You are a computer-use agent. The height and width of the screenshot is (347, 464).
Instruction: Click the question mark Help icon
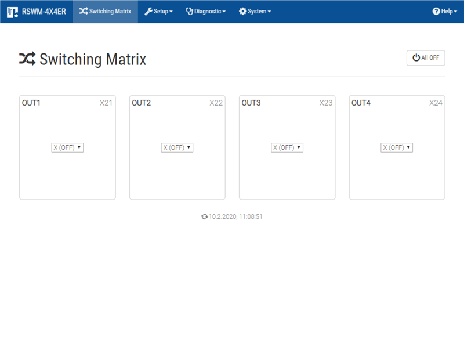(436, 12)
